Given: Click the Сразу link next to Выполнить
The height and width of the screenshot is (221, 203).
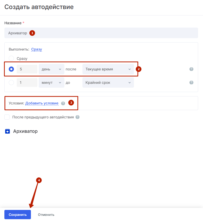Looking at the screenshot, I should pyautogui.click(x=37, y=49).
